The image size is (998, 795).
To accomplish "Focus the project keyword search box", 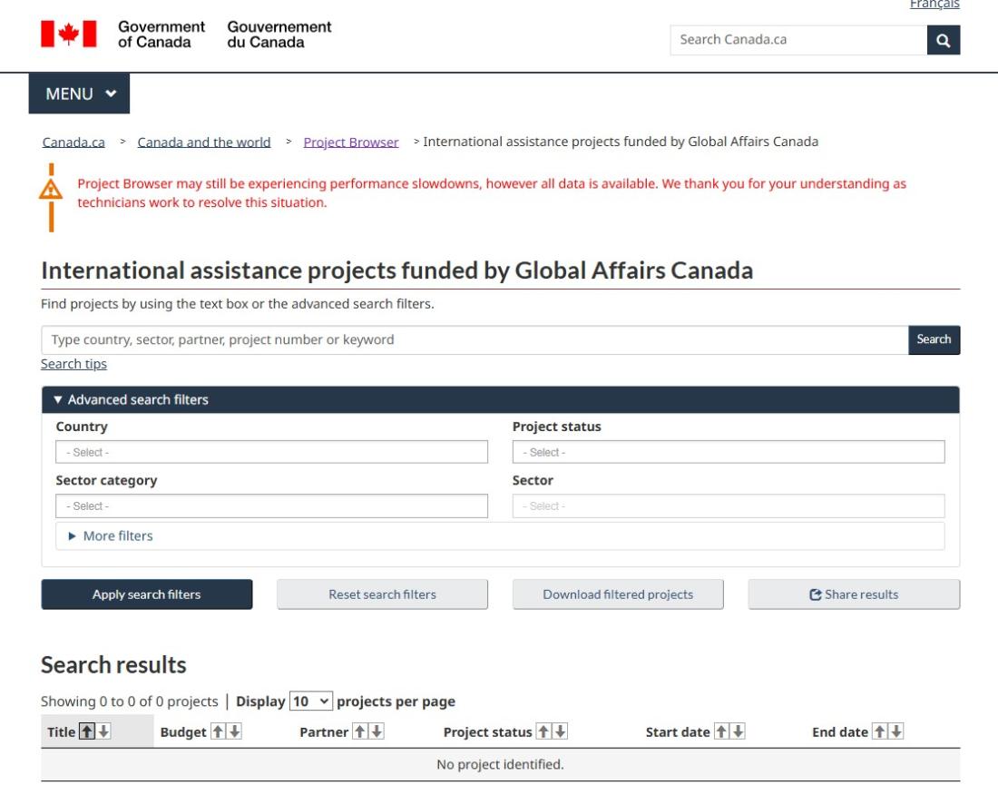I will pyautogui.click(x=475, y=340).
